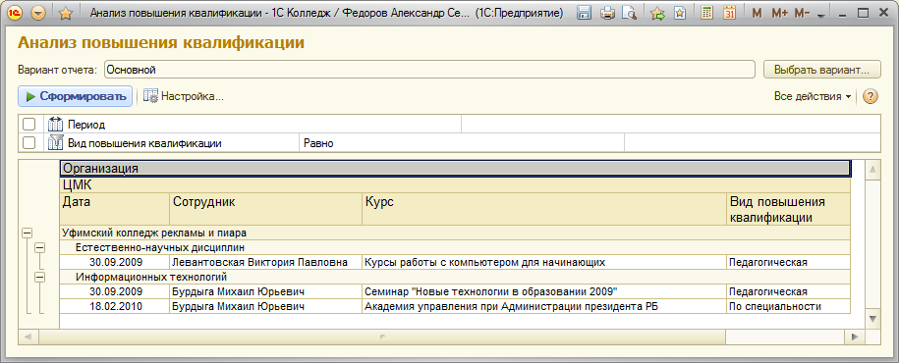Collapse the Естественно-научных дисциплин group

click(40, 248)
